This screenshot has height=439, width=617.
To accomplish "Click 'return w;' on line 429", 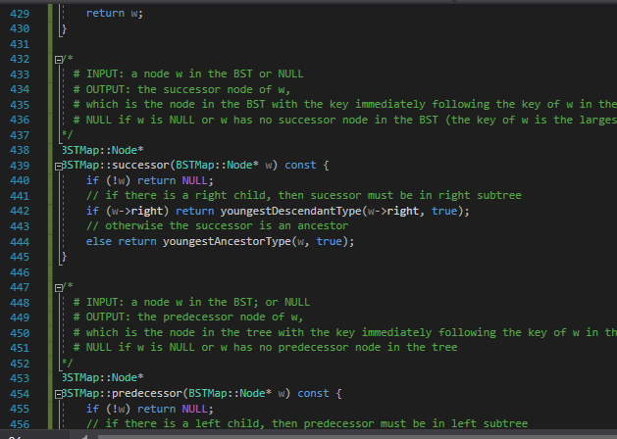I will (x=115, y=14).
